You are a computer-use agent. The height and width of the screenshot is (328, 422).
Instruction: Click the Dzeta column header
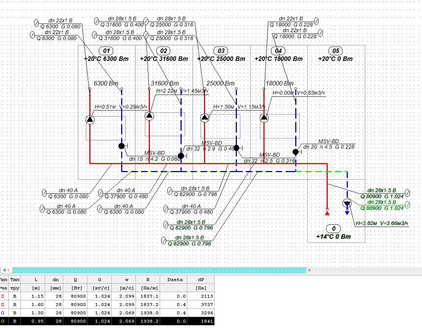click(174, 280)
